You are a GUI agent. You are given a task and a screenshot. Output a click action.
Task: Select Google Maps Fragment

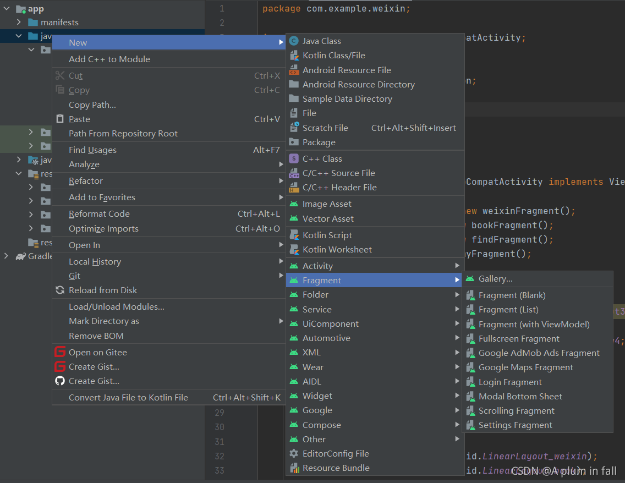click(538, 367)
